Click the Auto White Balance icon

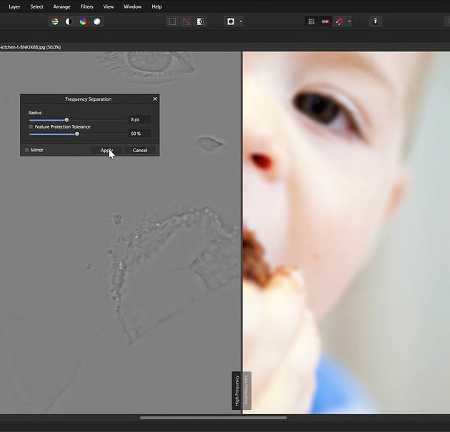pyautogui.click(x=97, y=21)
